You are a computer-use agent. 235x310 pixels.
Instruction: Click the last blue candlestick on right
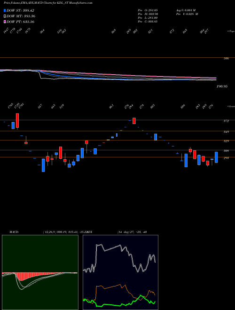click(x=216, y=157)
